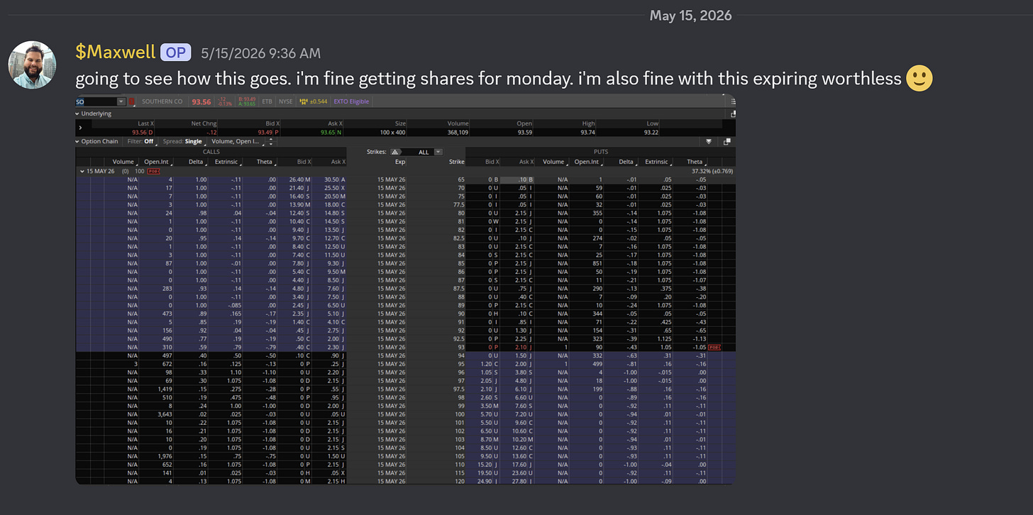Click the $Maxwell username
The width and height of the screenshot is (1033, 515).
(115, 52)
